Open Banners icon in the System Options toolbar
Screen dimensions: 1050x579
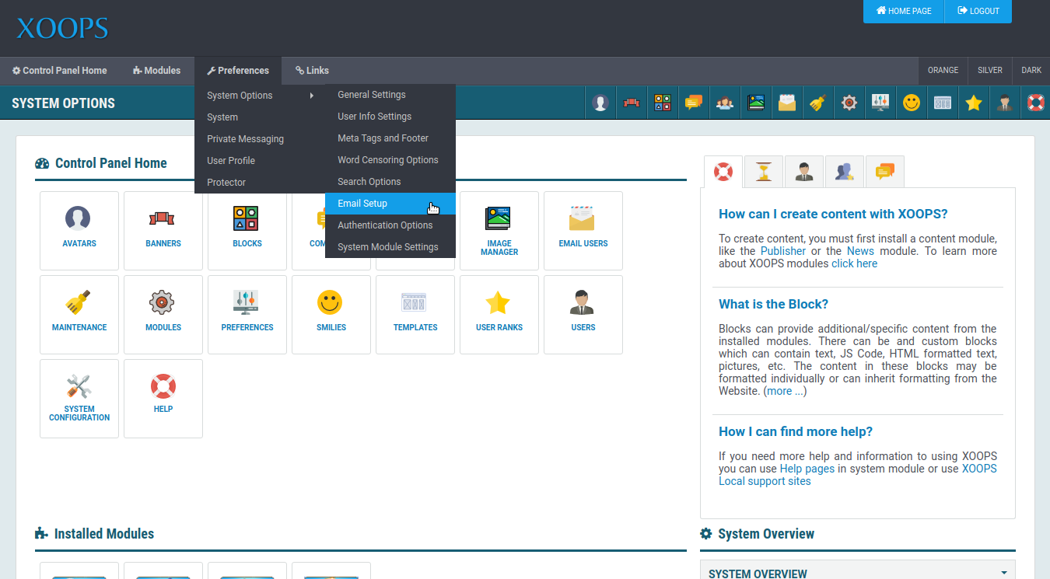point(632,103)
